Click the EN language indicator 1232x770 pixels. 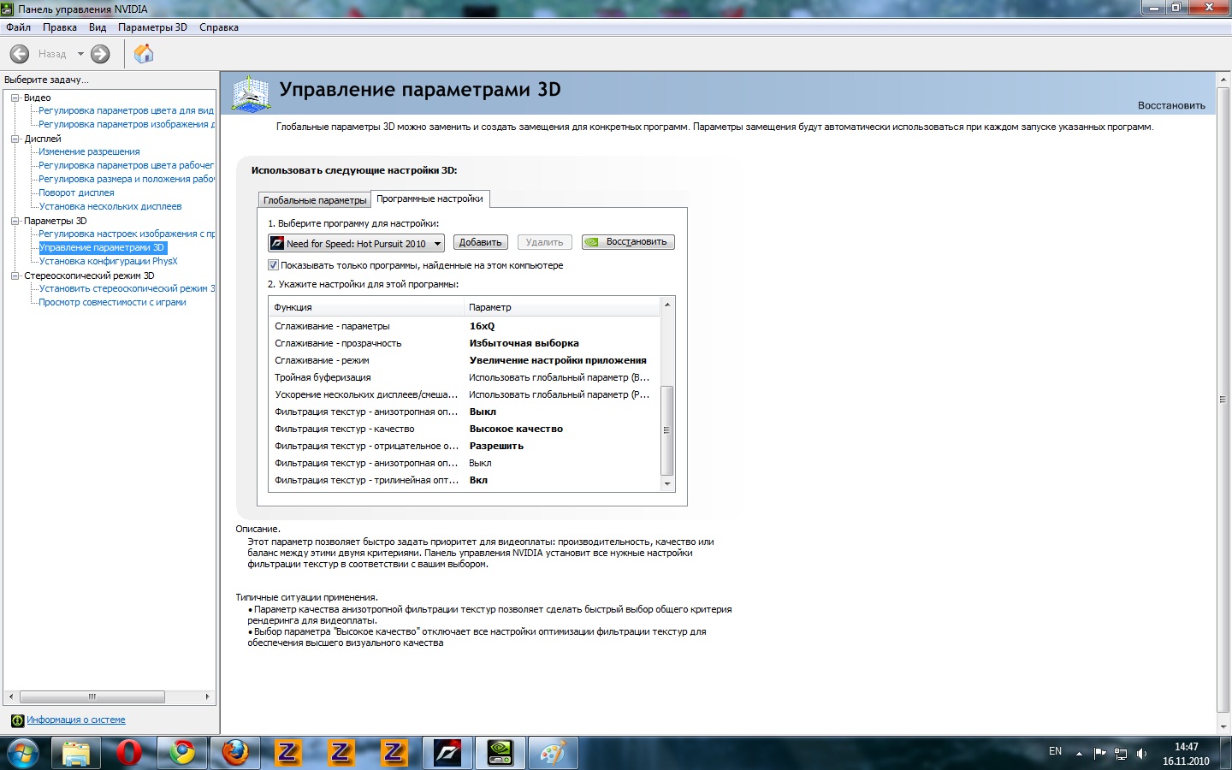point(1055,751)
